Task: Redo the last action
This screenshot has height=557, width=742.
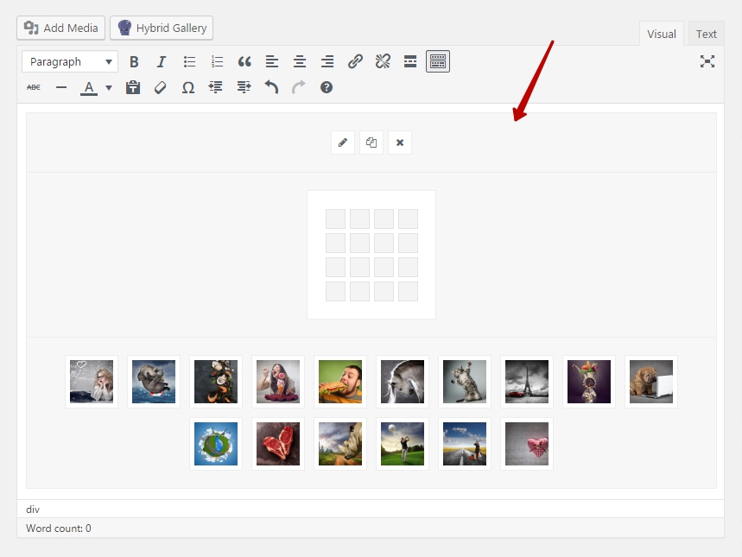Action: (299, 87)
